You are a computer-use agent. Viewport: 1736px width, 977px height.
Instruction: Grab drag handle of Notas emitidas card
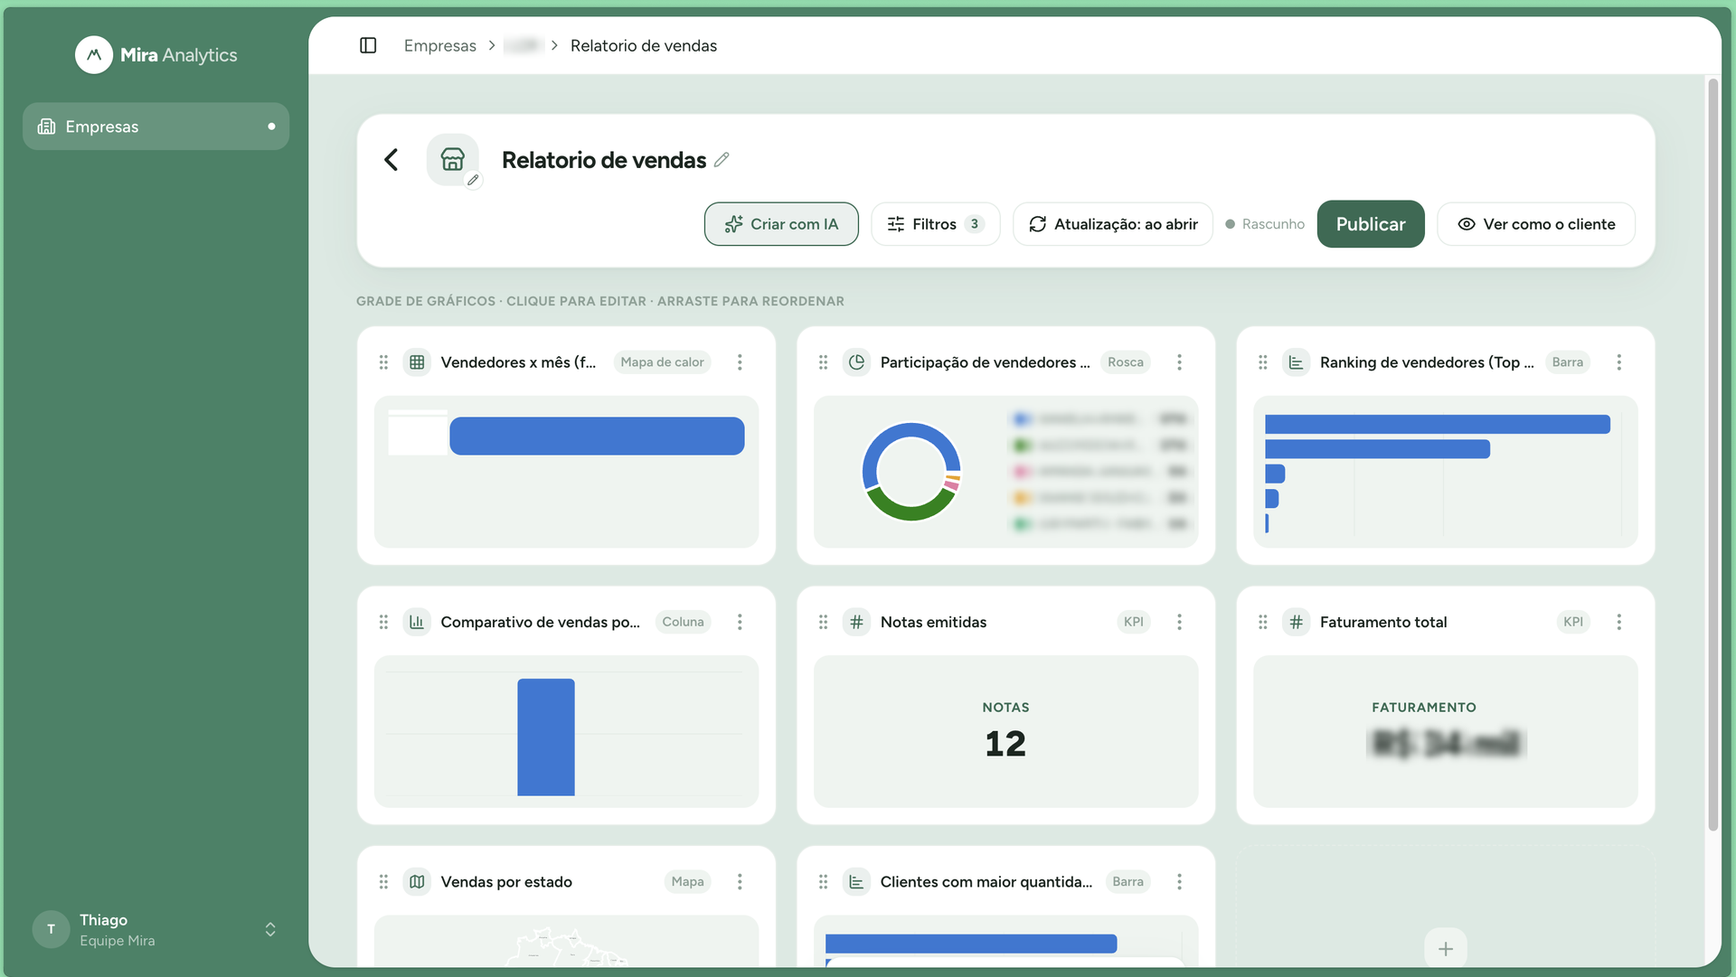(823, 622)
